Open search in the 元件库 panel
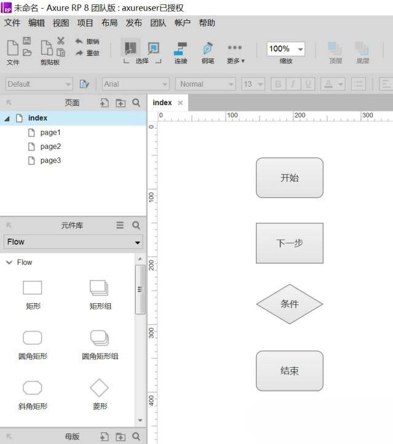This screenshot has width=393, height=444. coord(137,226)
